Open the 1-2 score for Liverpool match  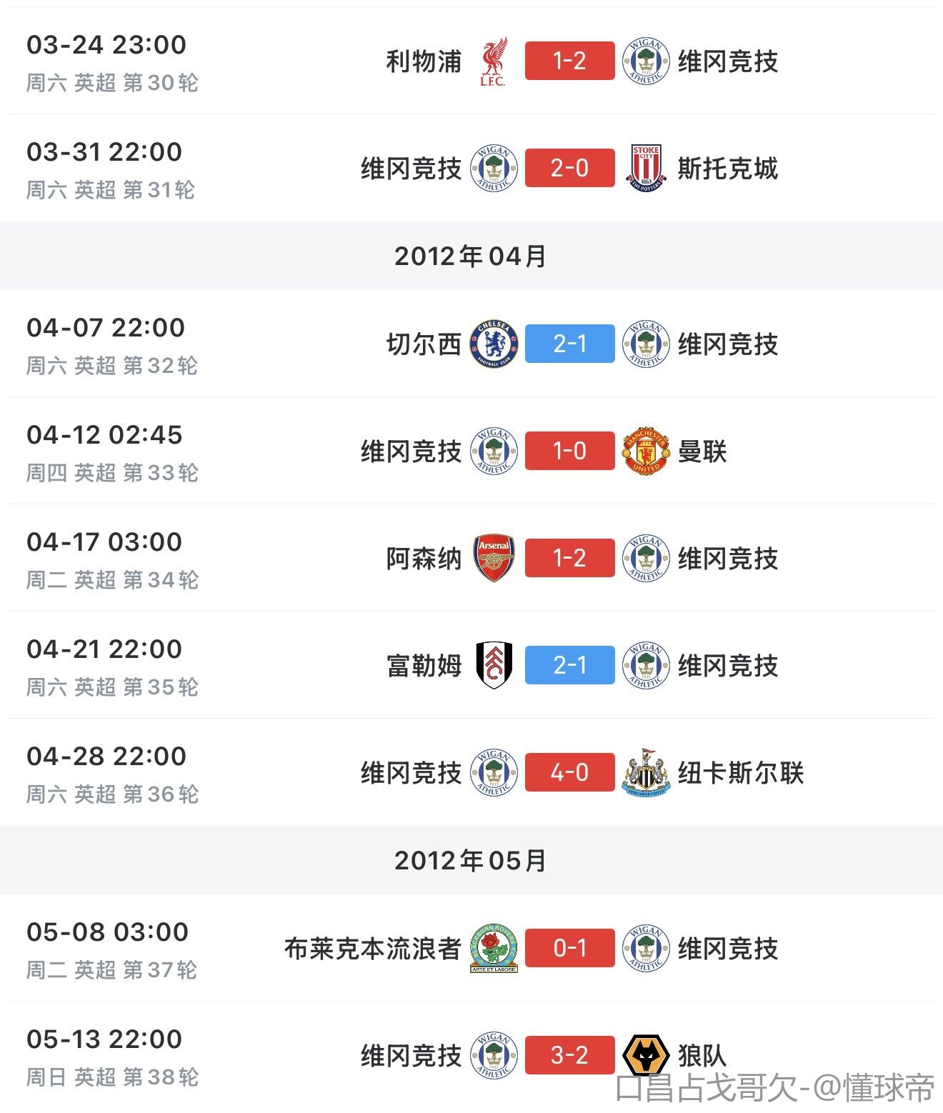(569, 61)
